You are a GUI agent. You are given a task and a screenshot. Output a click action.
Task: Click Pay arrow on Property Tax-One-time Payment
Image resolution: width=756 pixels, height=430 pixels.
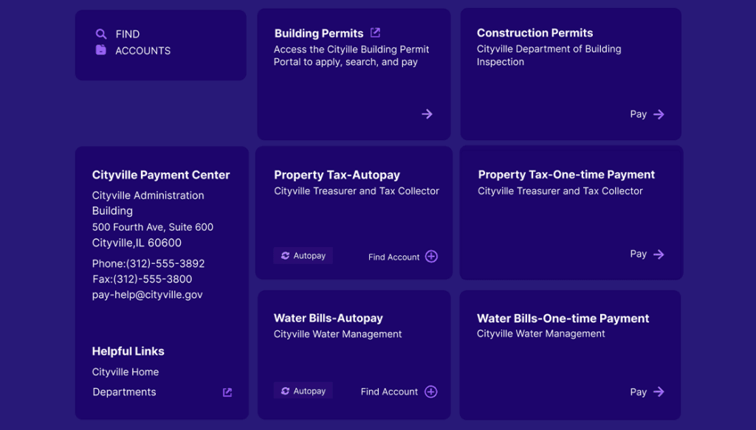coord(659,254)
